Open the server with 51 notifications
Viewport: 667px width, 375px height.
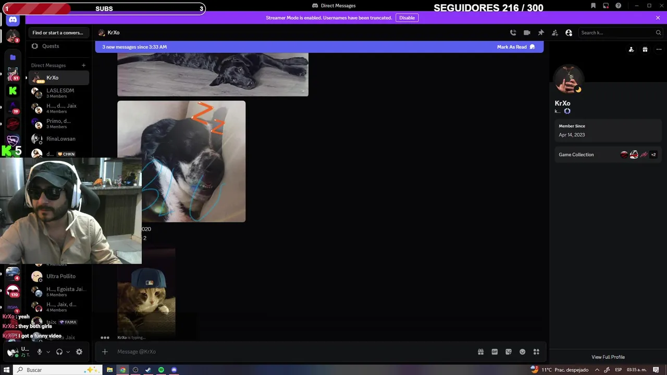tap(13, 74)
